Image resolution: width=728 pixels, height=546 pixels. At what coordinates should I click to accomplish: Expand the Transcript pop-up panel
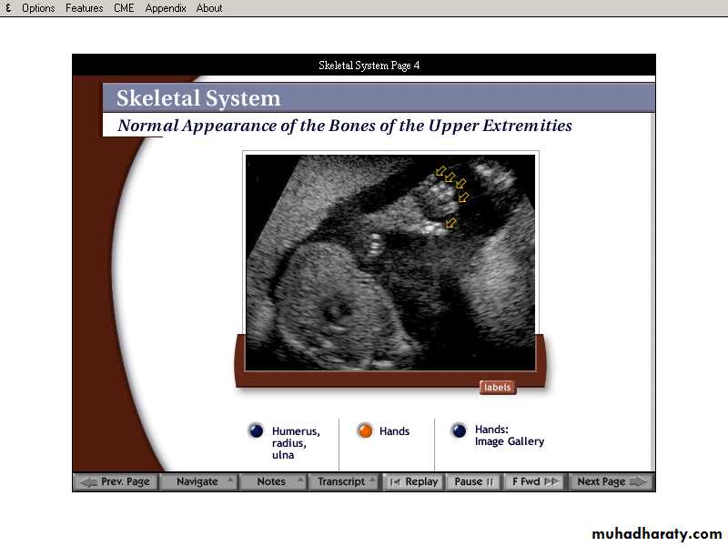(343, 481)
